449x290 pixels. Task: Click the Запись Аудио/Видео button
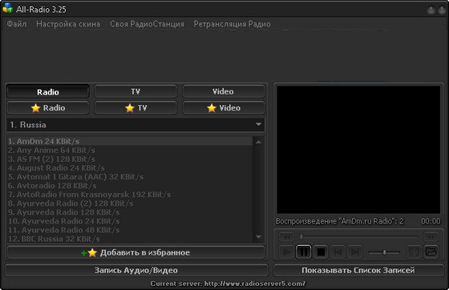coord(136,270)
